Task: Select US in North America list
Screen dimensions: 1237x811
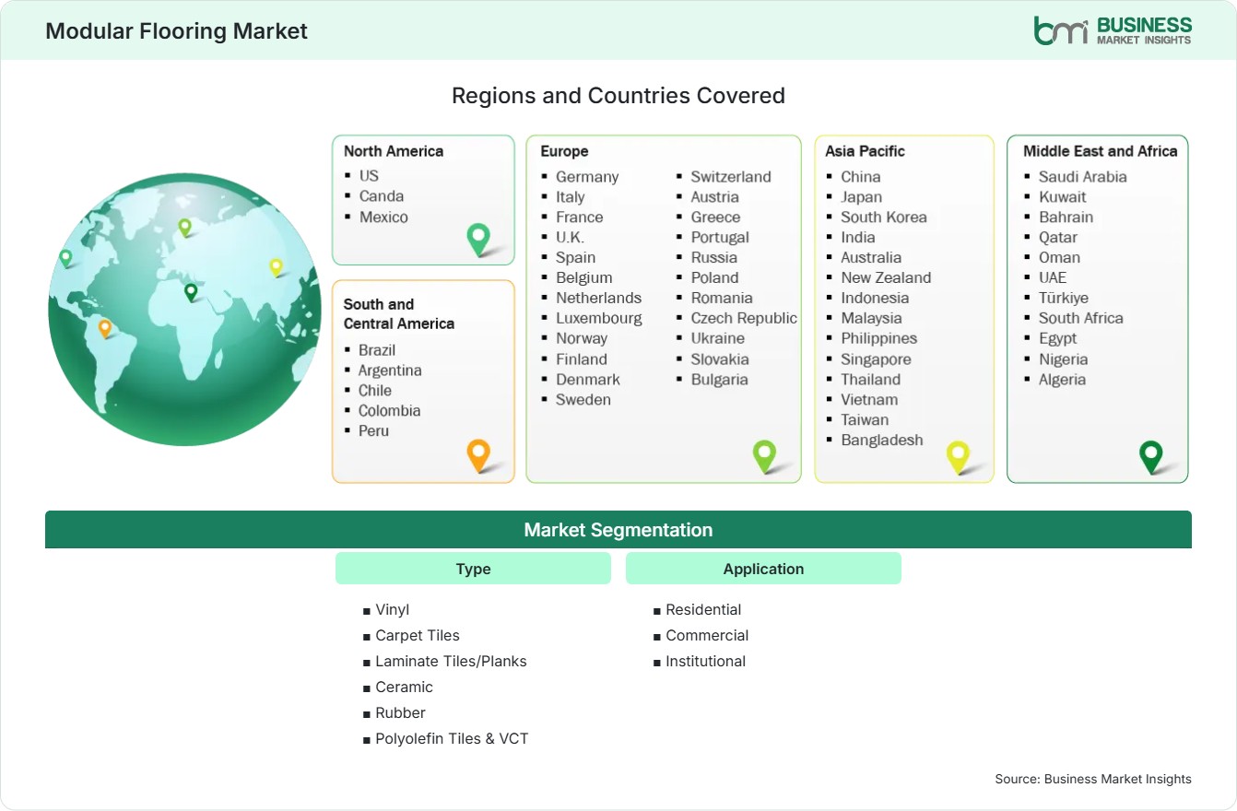Action: coord(369,175)
